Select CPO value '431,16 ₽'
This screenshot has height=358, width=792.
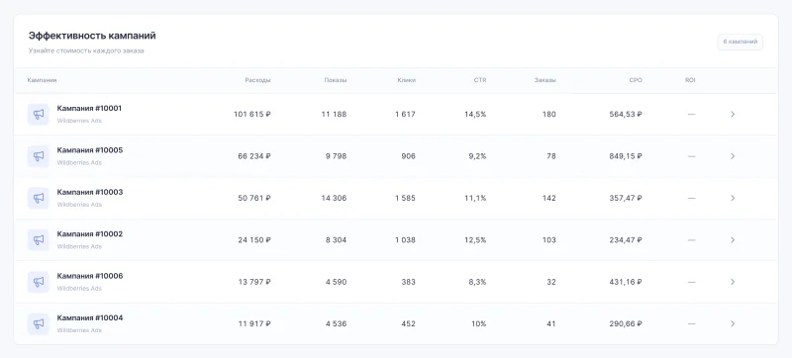626,282
